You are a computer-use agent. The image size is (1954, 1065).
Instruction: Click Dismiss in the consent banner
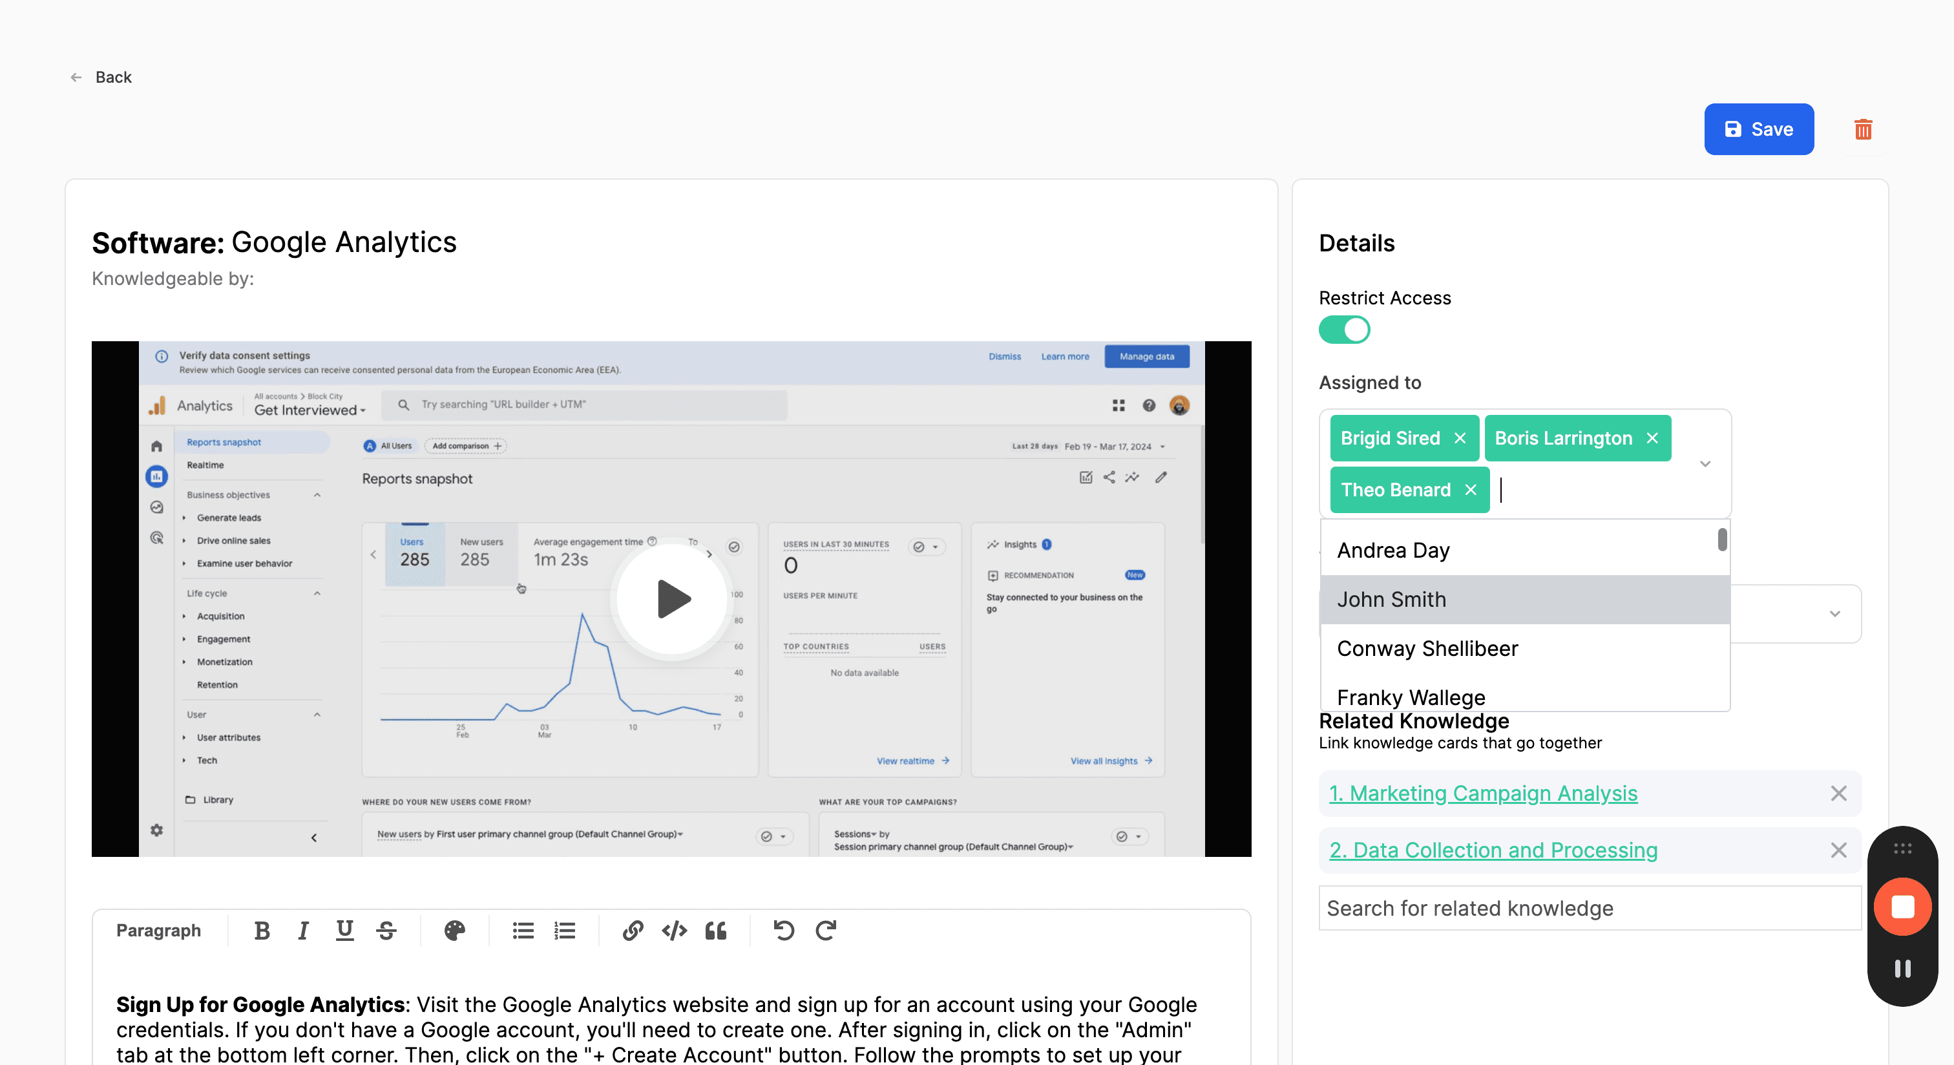point(1004,357)
